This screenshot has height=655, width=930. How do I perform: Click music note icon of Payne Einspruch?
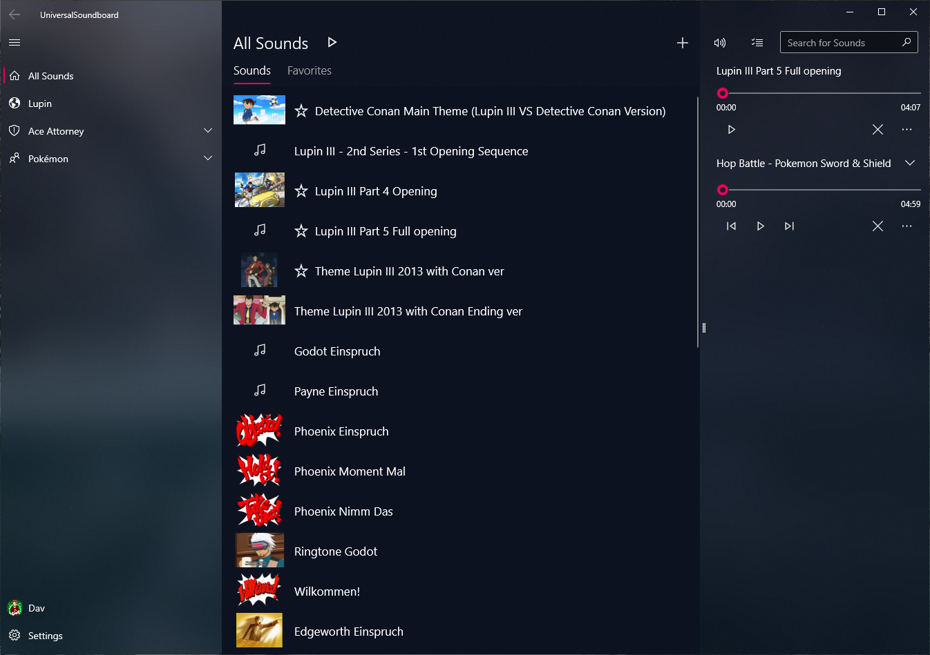260,390
